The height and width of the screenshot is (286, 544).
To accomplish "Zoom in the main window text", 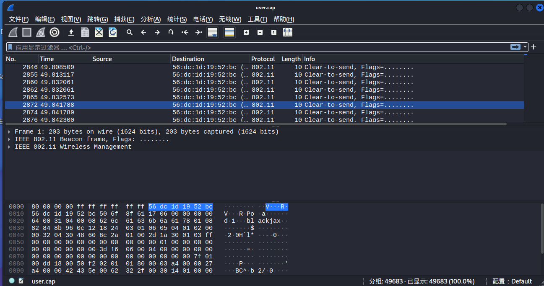I will 246,32.
